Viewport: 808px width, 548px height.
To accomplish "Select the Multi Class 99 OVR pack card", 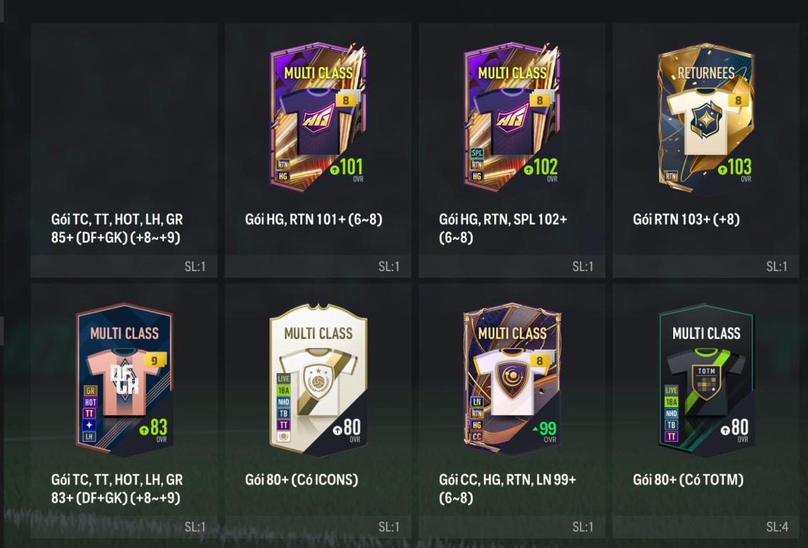I will pyautogui.click(x=512, y=380).
